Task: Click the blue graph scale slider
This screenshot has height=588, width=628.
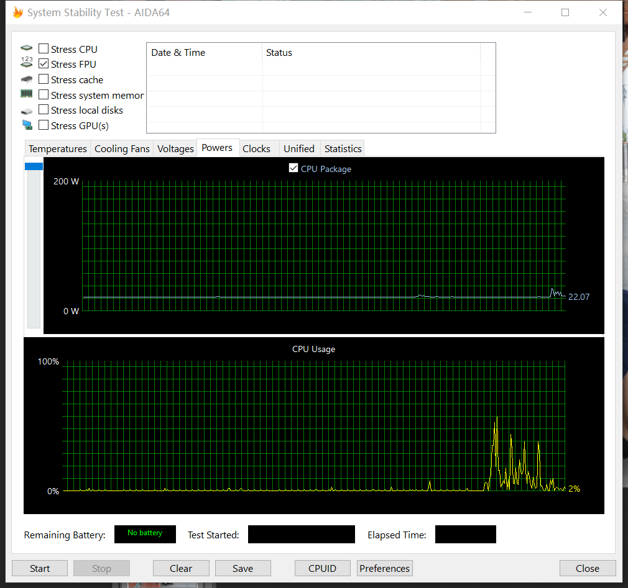Action: [x=34, y=166]
